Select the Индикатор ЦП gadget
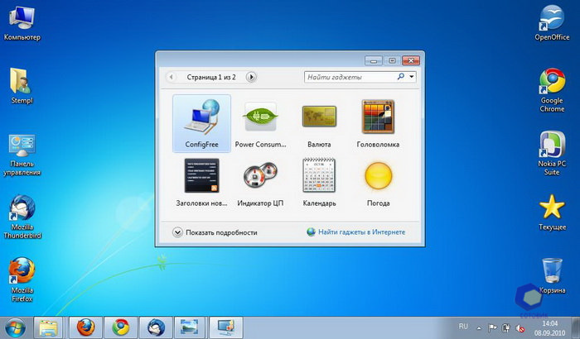The image size is (580, 339). pyautogui.click(x=259, y=180)
